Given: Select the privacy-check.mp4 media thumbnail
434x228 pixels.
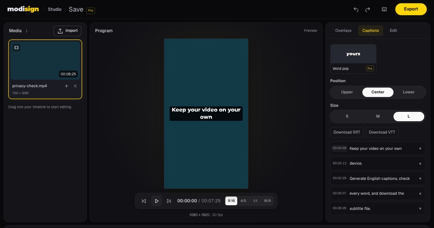Looking at the screenshot, I should click(x=45, y=60).
